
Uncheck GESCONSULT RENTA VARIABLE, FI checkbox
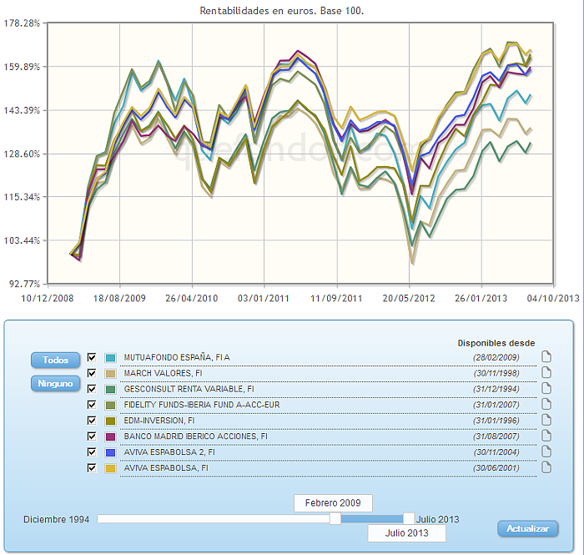92,389
